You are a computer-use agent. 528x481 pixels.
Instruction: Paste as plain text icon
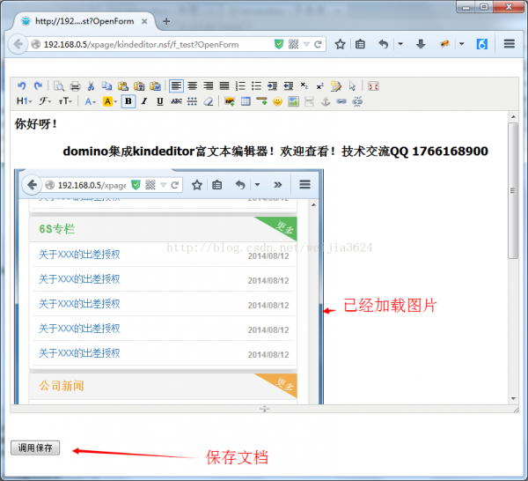(139, 86)
